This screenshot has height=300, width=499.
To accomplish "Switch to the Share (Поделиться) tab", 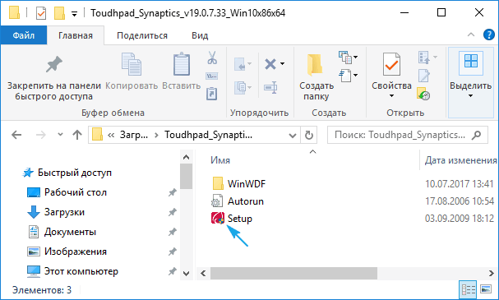I will 142,35.
